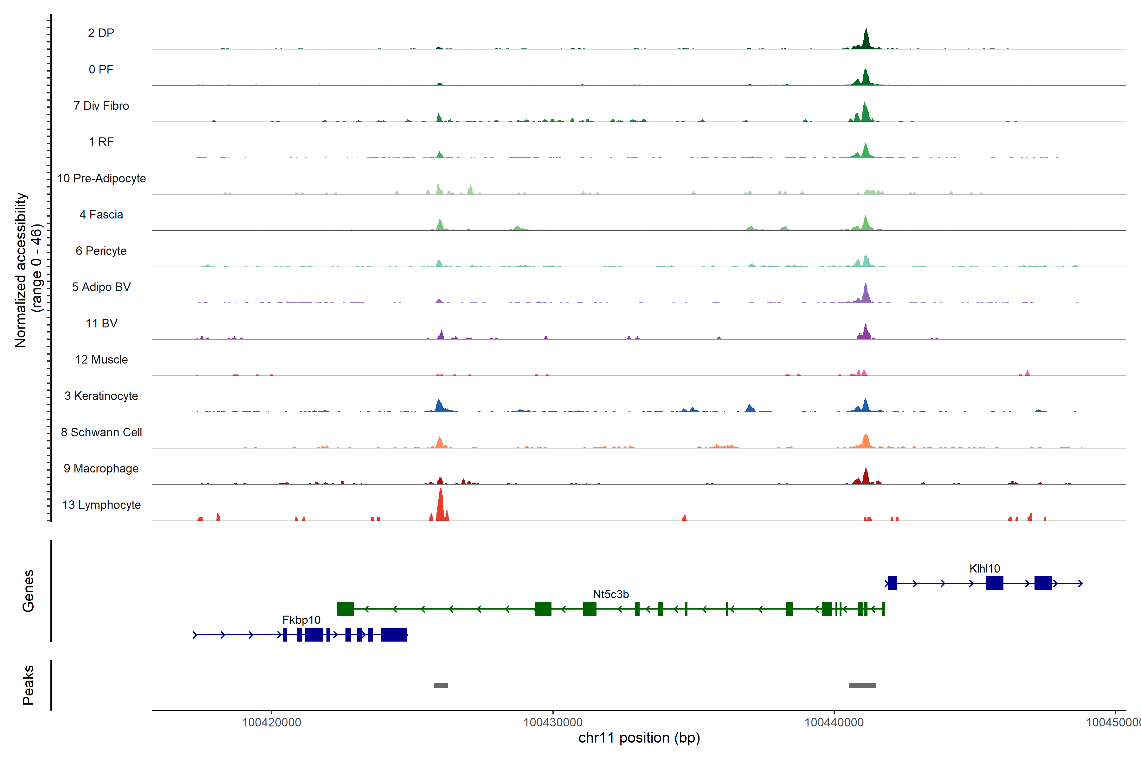Select the Nt5c3b gene label
Screen dimensions: 1141x760
click(x=611, y=594)
